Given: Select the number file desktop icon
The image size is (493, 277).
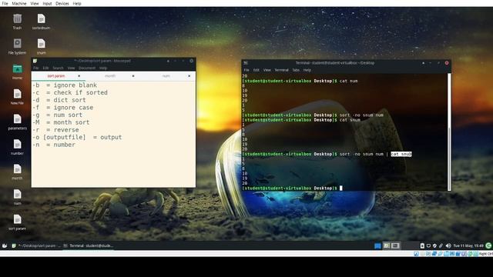Looking at the screenshot, I should click(17, 147).
